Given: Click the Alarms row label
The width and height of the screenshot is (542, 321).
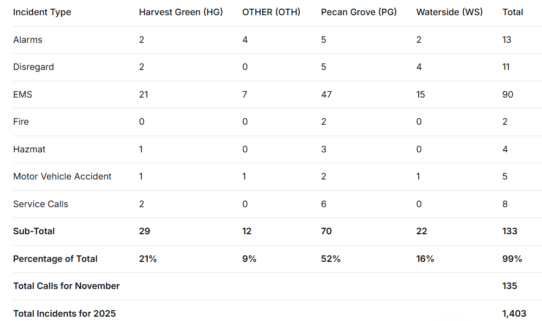Looking at the screenshot, I should coord(28,40).
